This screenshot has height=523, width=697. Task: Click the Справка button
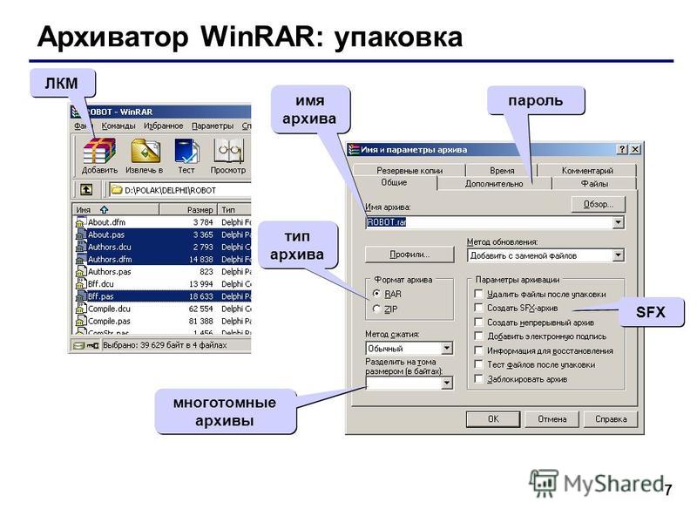click(611, 419)
